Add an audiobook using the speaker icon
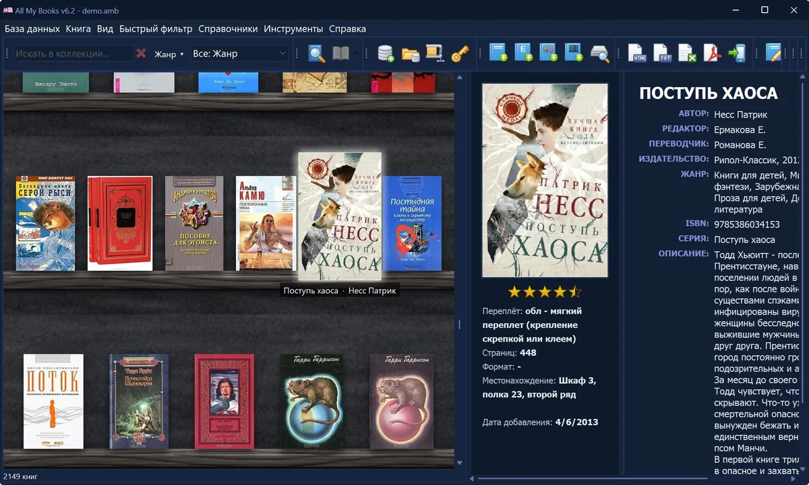The width and height of the screenshot is (809, 485). (x=549, y=53)
